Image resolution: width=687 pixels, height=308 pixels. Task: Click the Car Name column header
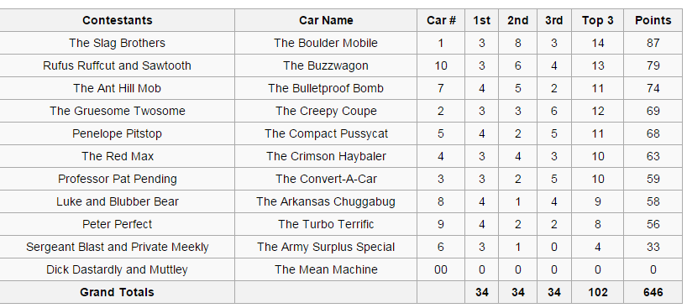[326, 20]
